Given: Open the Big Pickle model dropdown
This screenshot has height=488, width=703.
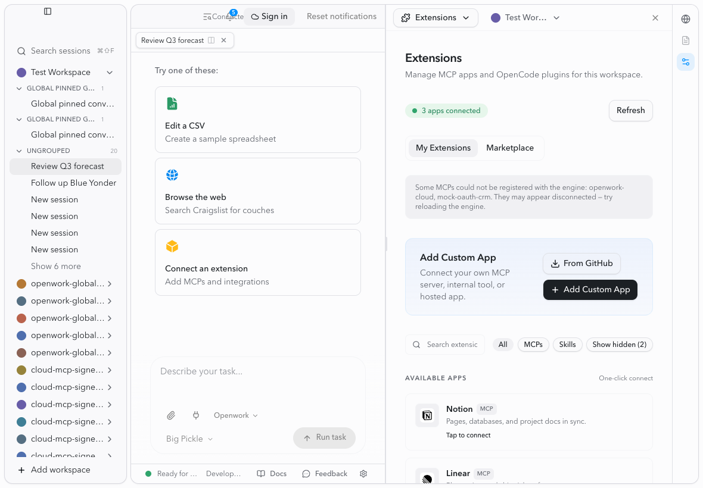Looking at the screenshot, I should click(x=189, y=439).
